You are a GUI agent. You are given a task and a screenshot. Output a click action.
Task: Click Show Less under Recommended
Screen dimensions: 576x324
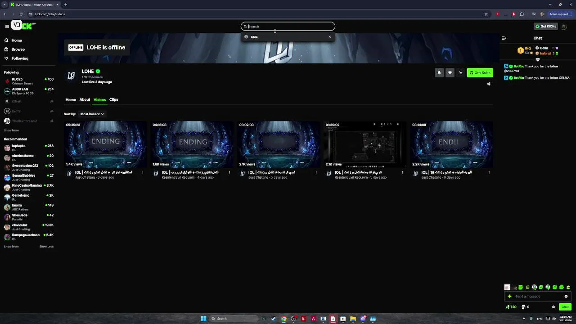(x=46, y=247)
